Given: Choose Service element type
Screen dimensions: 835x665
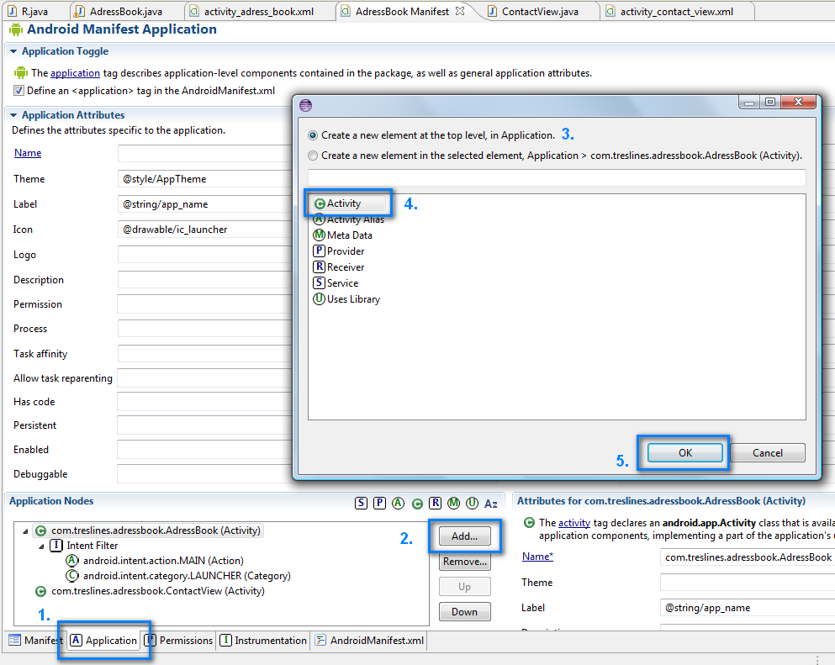Looking at the screenshot, I should tap(336, 282).
